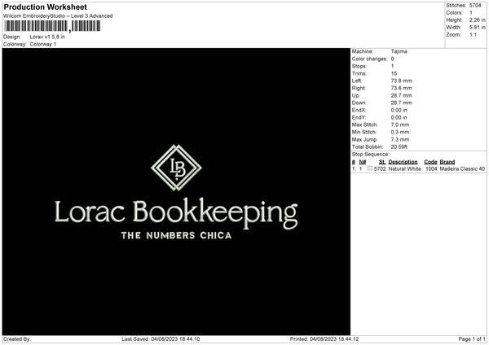Click "THE NUMBERS CHICA" tagline in preview
This screenshot has height=345, width=489.
click(x=177, y=235)
